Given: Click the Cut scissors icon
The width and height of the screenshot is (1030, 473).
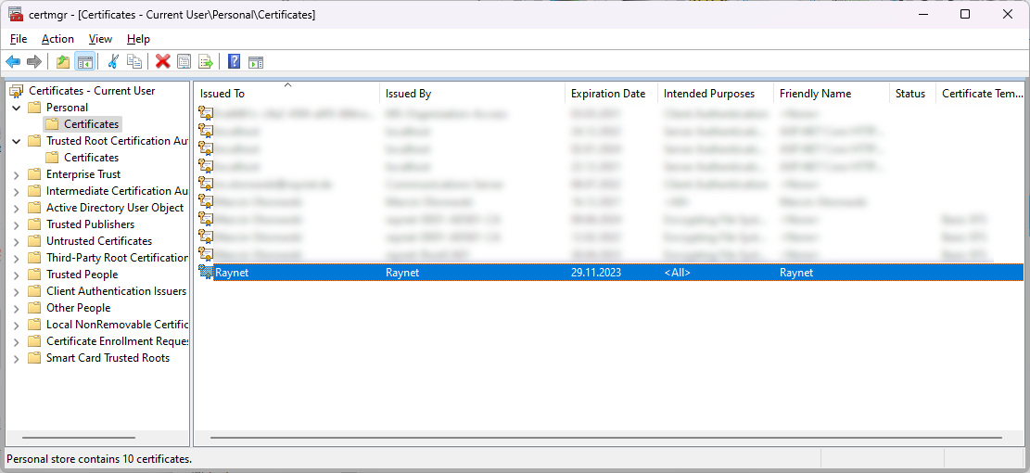Looking at the screenshot, I should (113, 62).
